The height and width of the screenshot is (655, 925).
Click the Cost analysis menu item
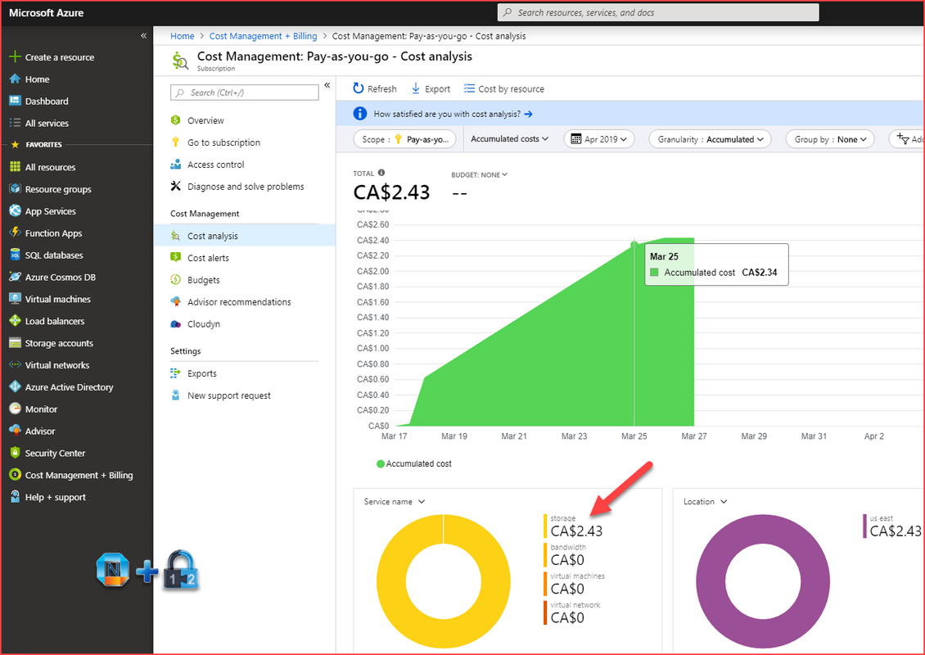tap(244, 236)
